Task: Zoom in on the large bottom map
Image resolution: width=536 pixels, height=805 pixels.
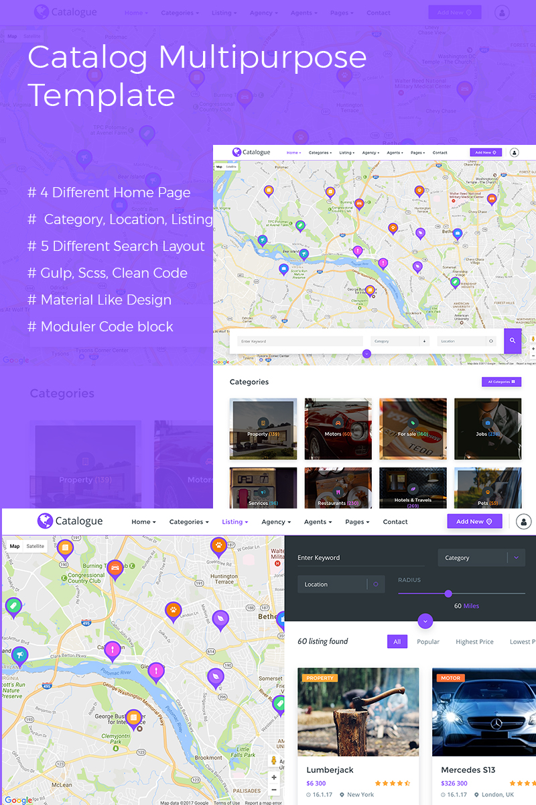Action: 273,777
